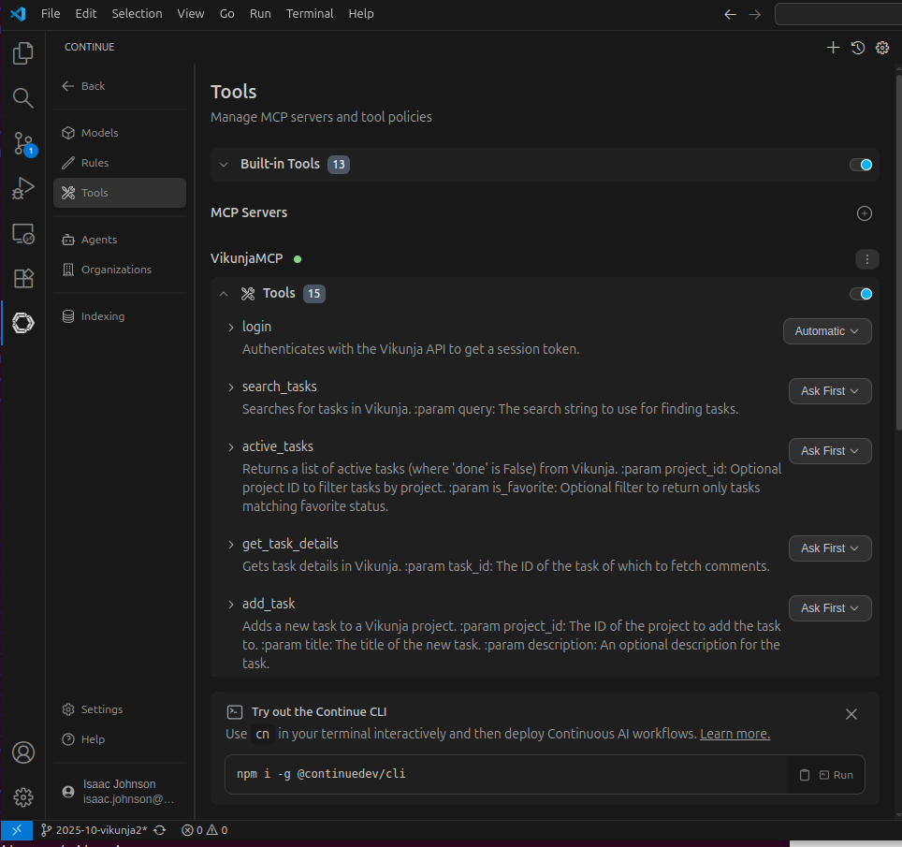Open the Terminal menu
The width and height of the screenshot is (902, 847).
tap(309, 13)
